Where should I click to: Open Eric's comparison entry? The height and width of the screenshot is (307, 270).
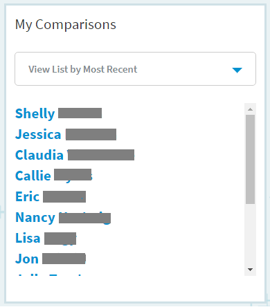click(51, 196)
